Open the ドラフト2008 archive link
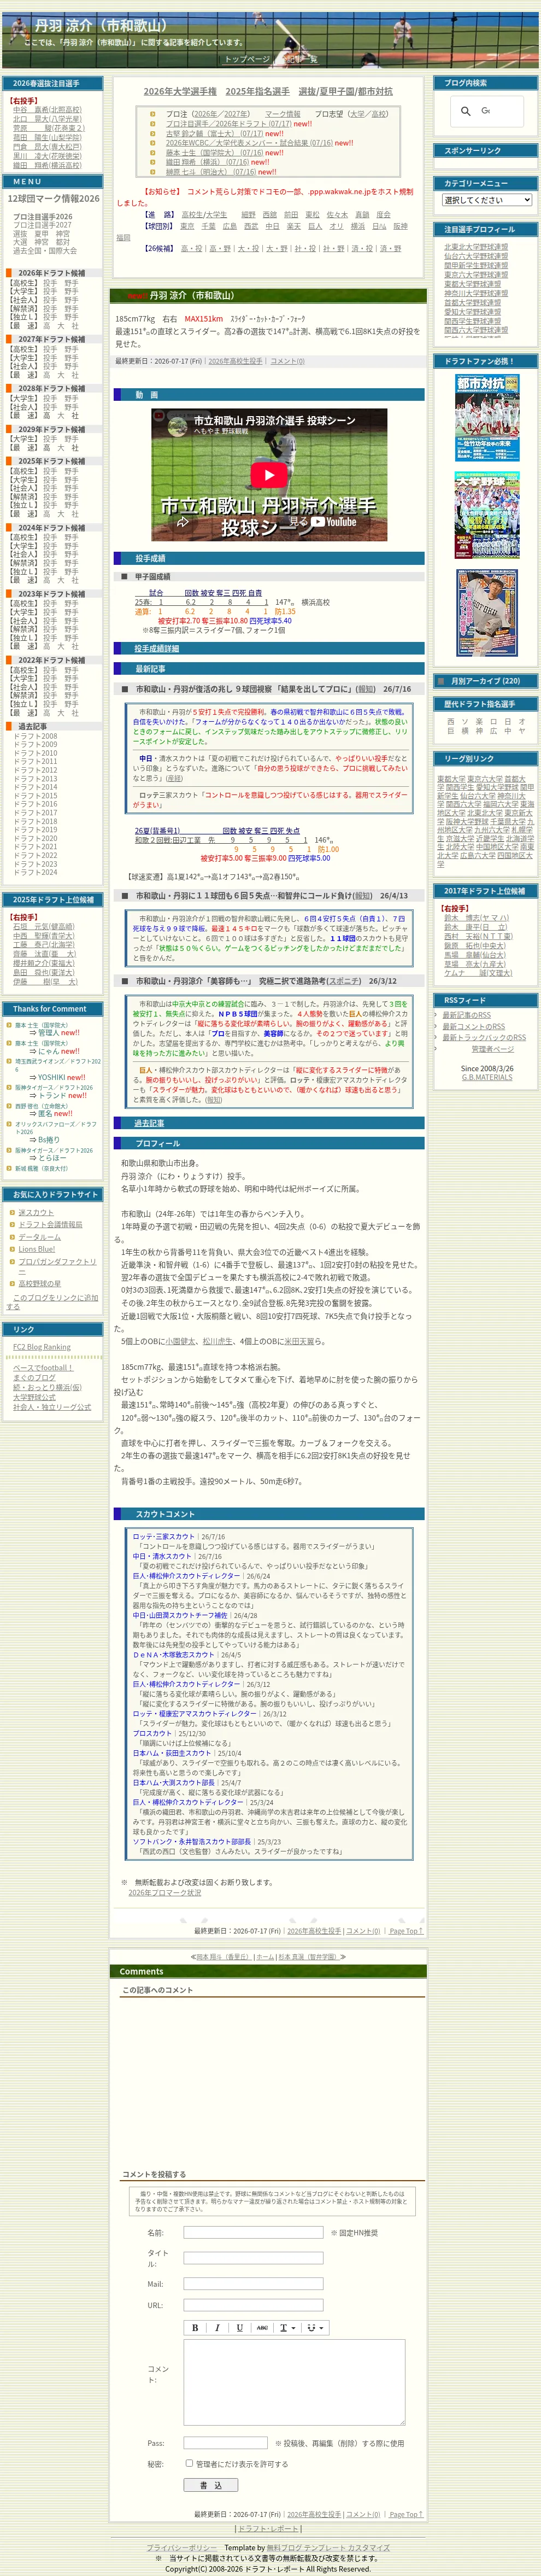This screenshot has height=2576, width=541. 35,736
